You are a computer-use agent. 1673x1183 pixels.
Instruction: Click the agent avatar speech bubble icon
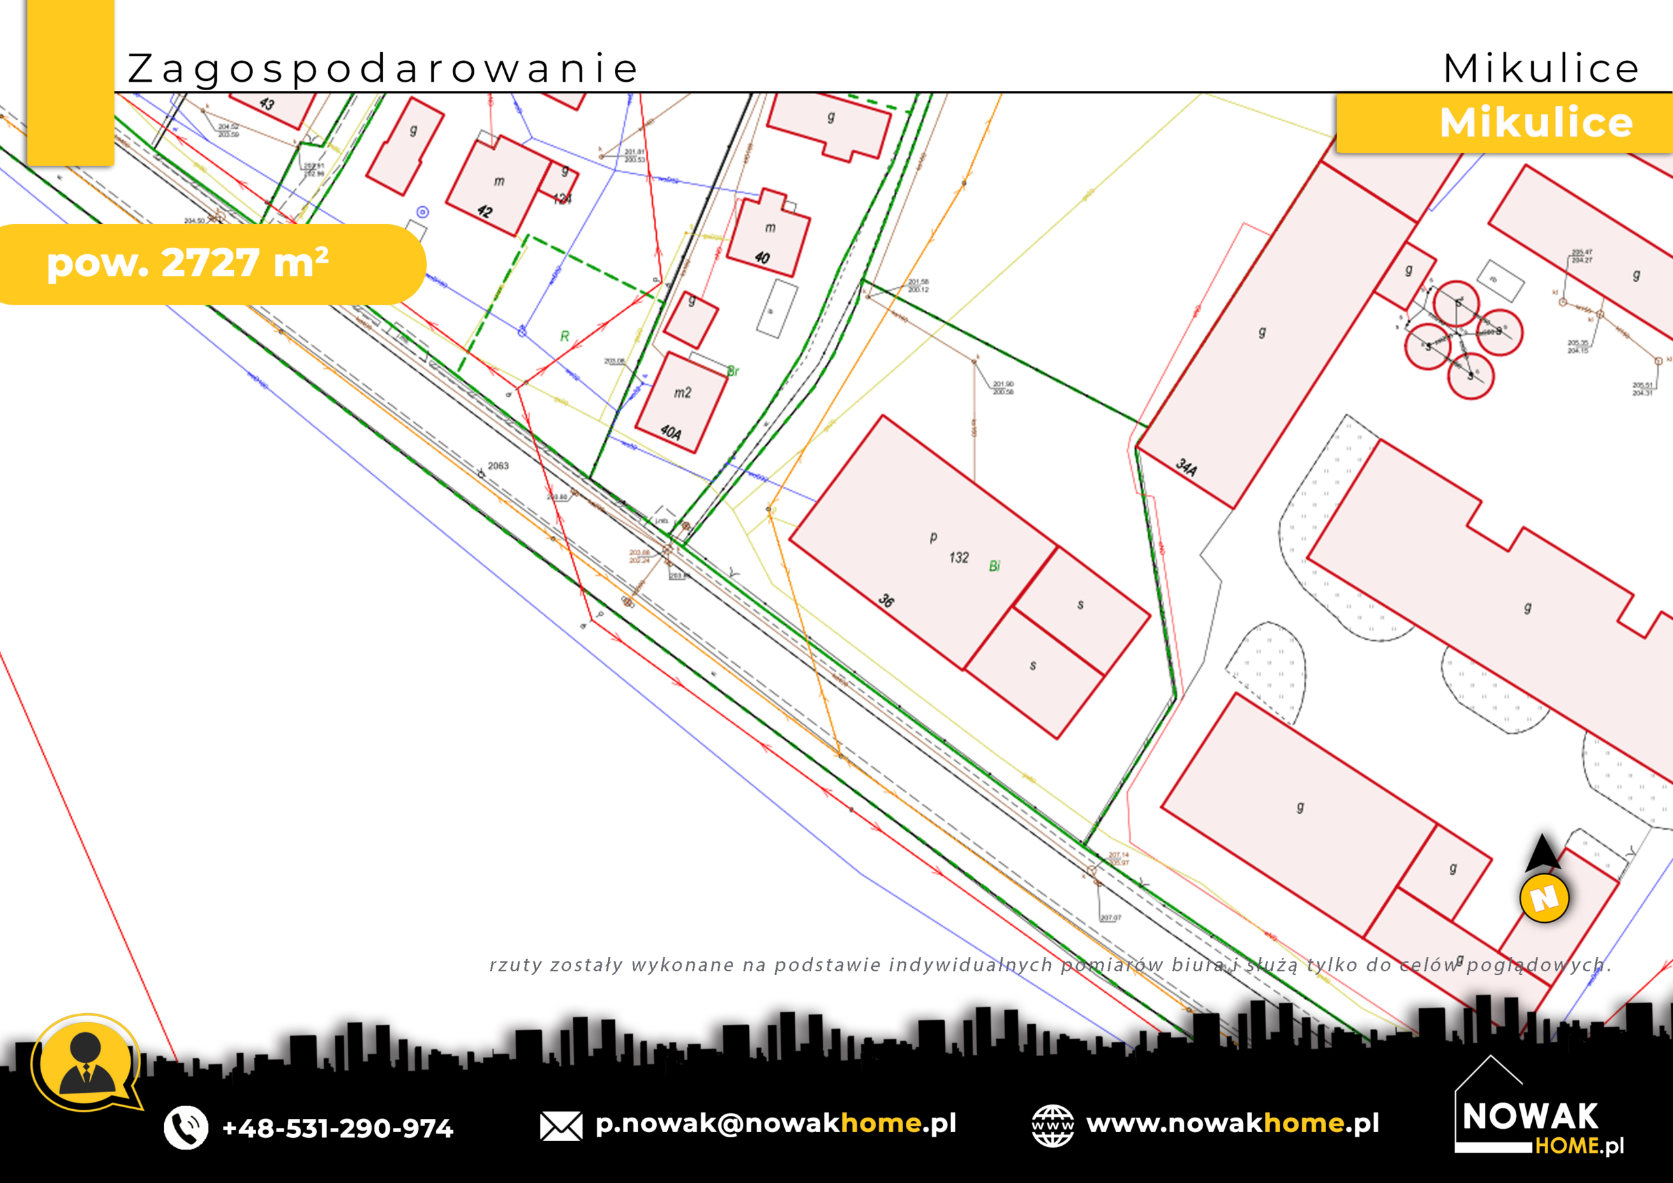pyautogui.click(x=87, y=1062)
